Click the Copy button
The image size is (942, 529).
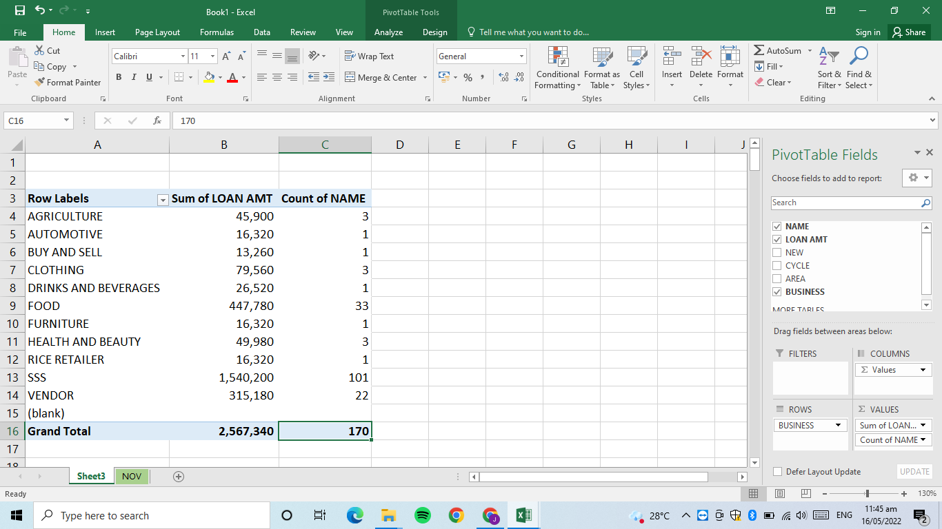50,67
